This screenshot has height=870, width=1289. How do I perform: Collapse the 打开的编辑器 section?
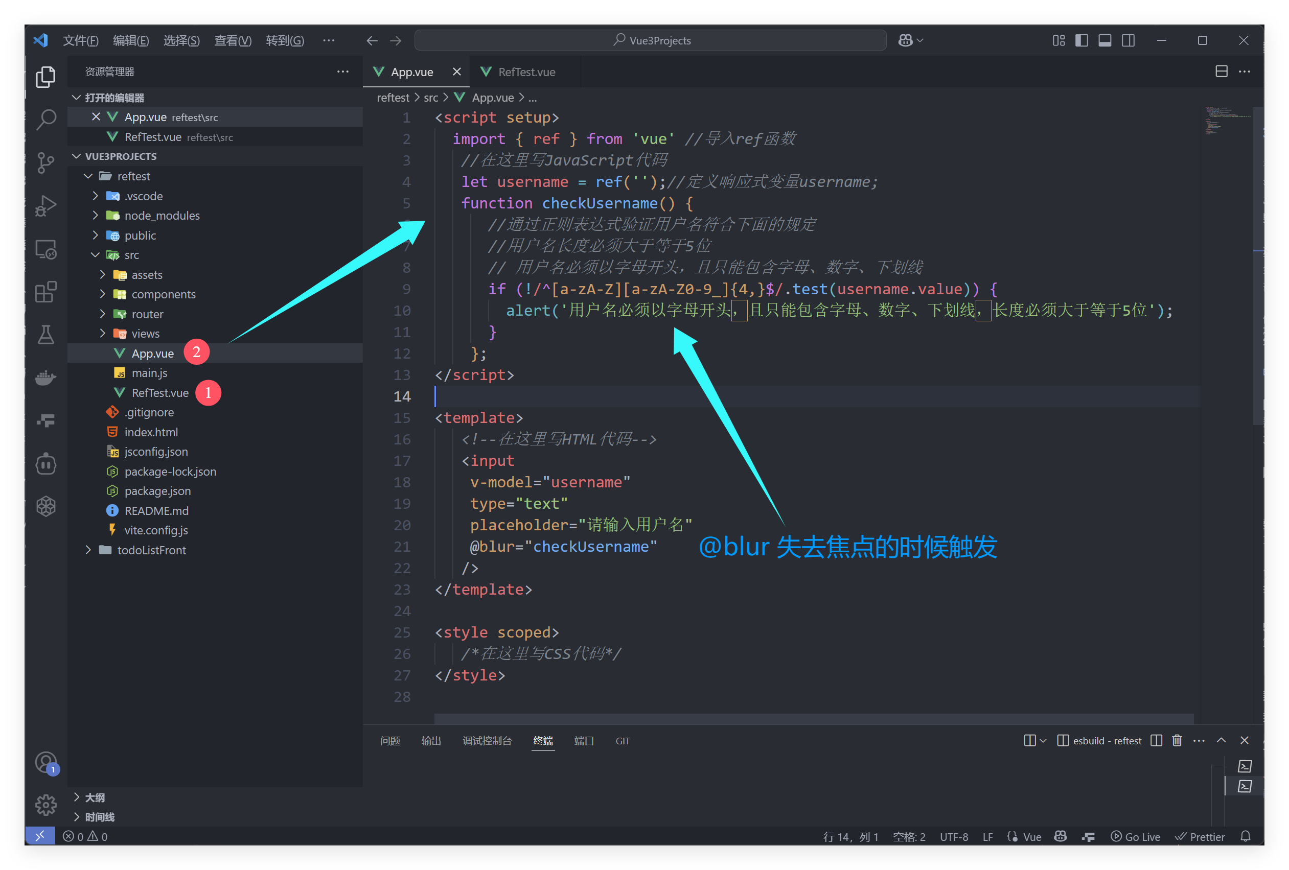(215, 98)
